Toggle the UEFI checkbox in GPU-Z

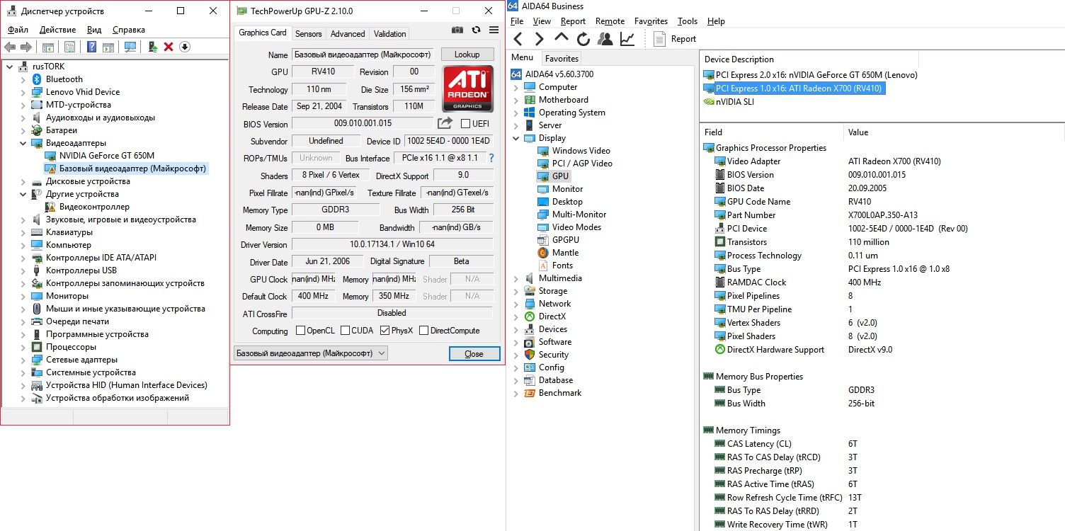[465, 124]
